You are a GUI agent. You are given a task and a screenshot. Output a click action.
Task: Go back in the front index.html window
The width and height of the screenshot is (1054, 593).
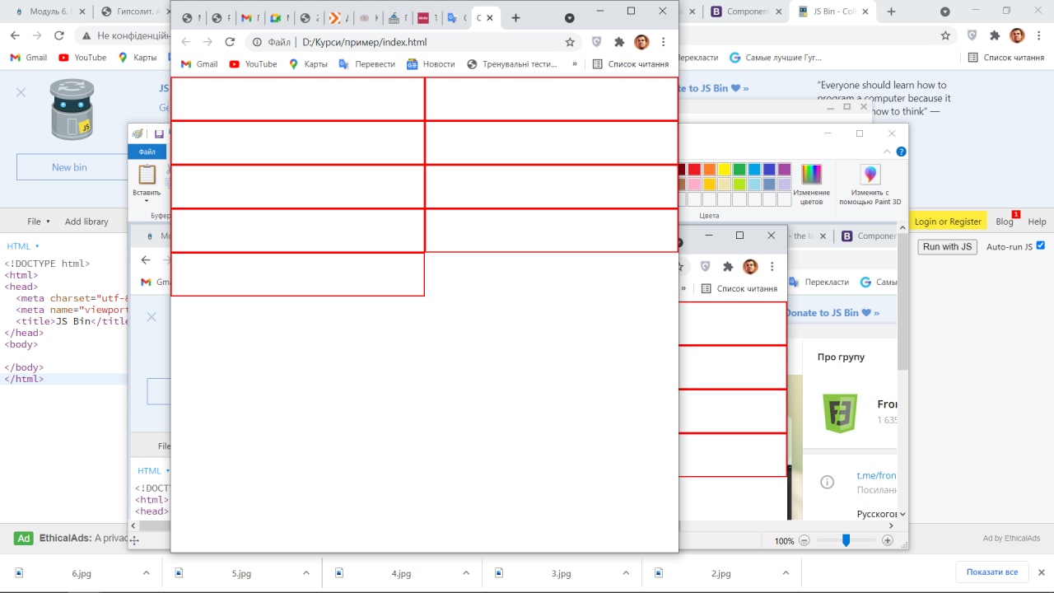(186, 42)
